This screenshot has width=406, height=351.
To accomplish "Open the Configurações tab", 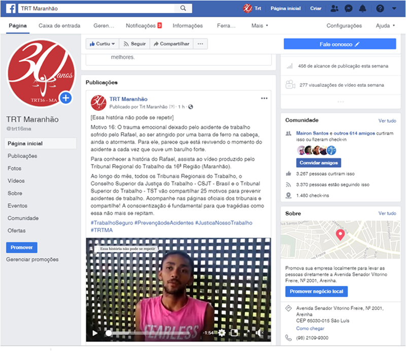I will (344, 26).
